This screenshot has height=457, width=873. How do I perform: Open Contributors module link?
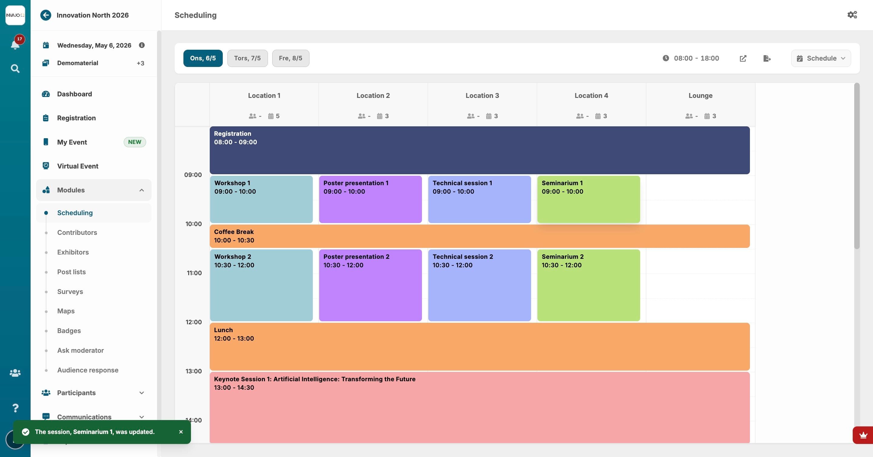(x=77, y=232)
